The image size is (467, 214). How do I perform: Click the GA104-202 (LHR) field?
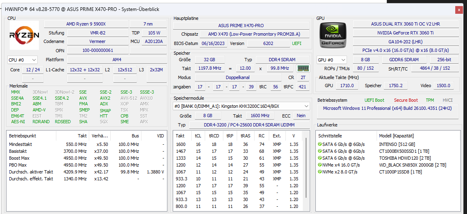(406, 42)
